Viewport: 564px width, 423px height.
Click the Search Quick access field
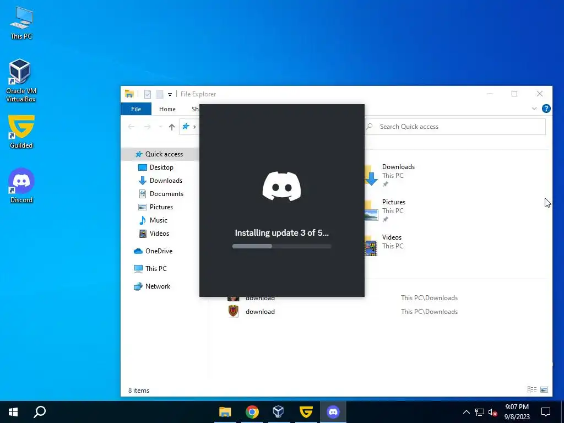[455, 127]
